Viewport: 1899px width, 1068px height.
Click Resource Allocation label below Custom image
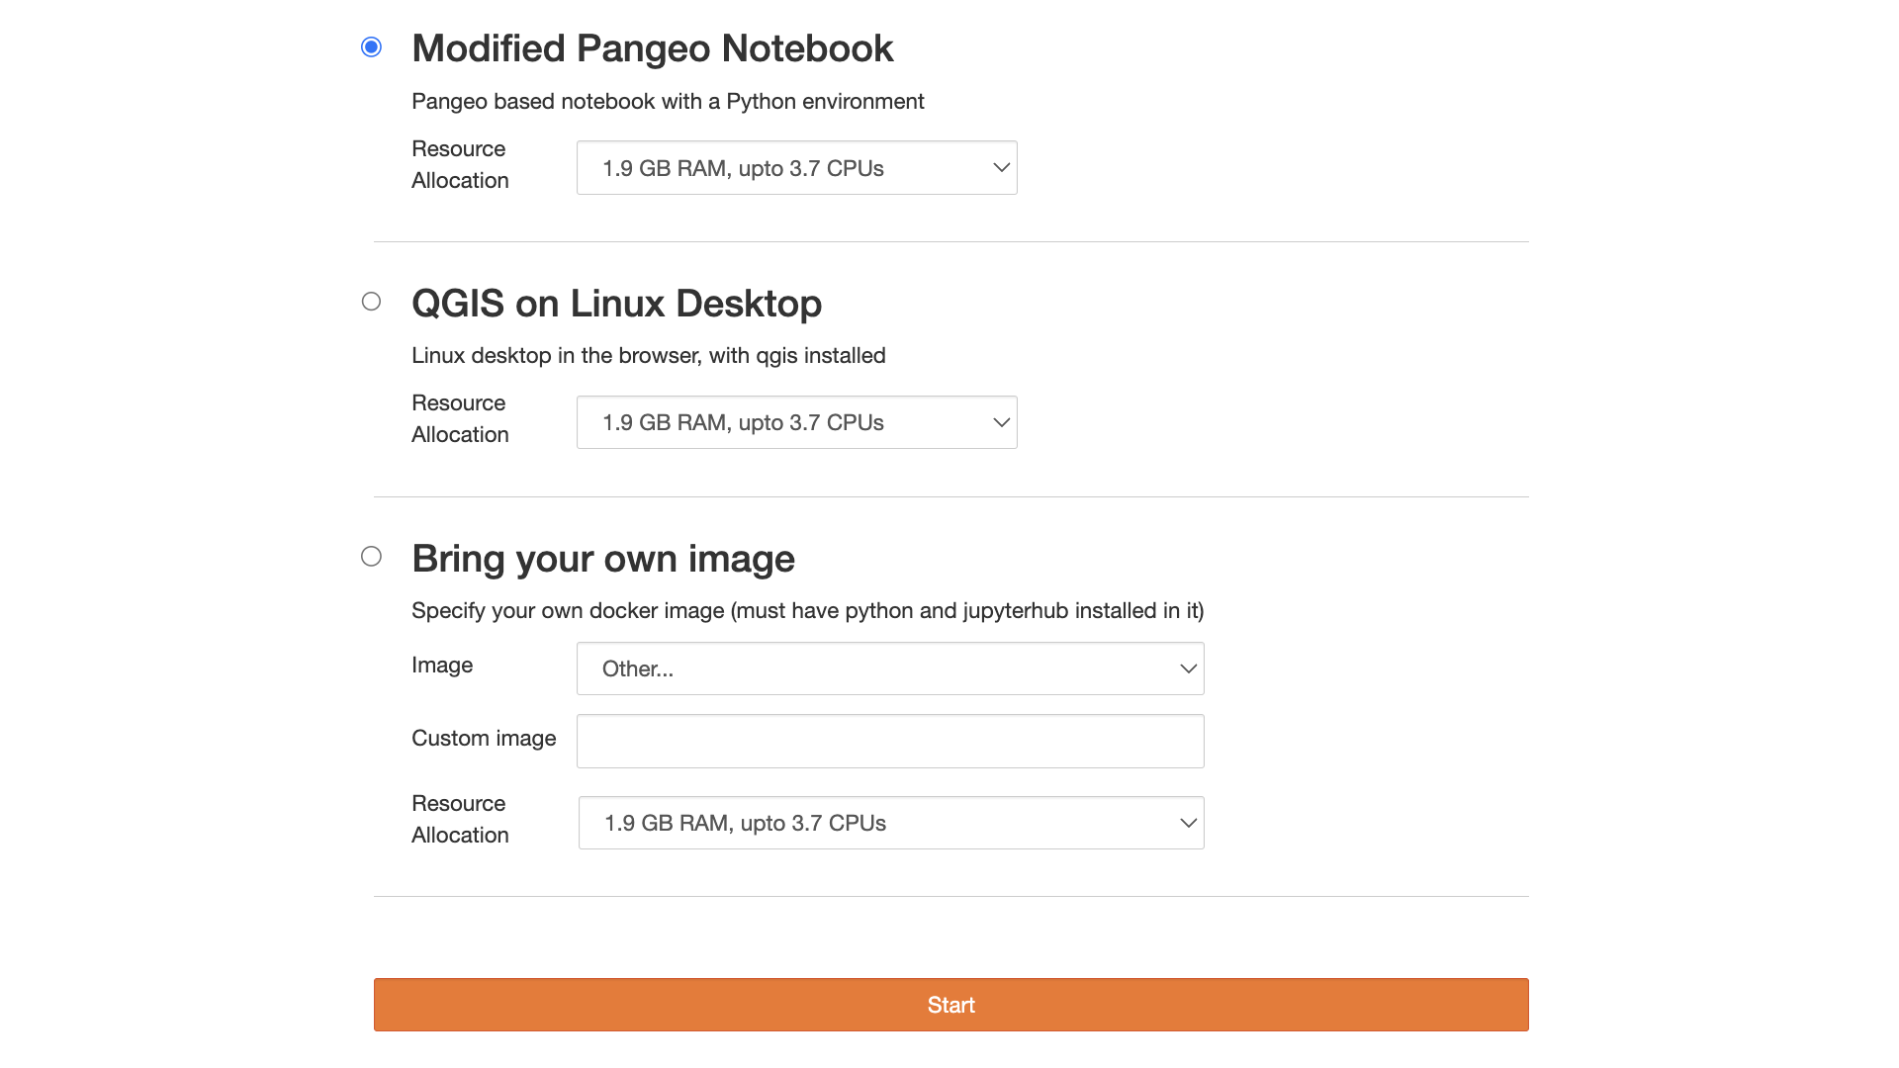click(x=460, y=819)
